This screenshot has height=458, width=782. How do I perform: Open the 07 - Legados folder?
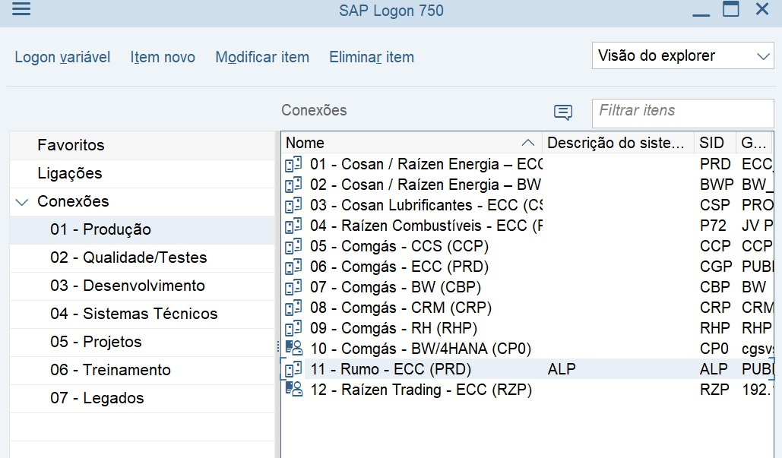(x=142, y=398)
